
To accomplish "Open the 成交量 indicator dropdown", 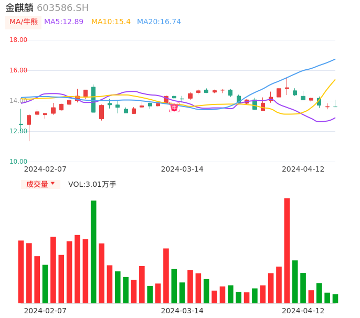I will click(37, 184).
